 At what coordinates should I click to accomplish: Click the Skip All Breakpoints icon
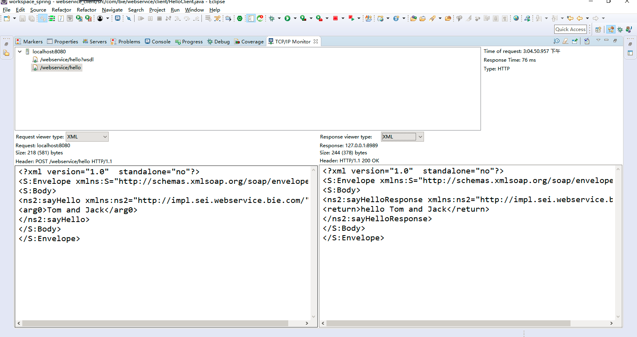pyautogui.click(x=129, y=18)
